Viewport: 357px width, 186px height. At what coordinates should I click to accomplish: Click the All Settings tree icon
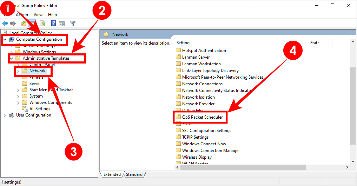point(25,109)
